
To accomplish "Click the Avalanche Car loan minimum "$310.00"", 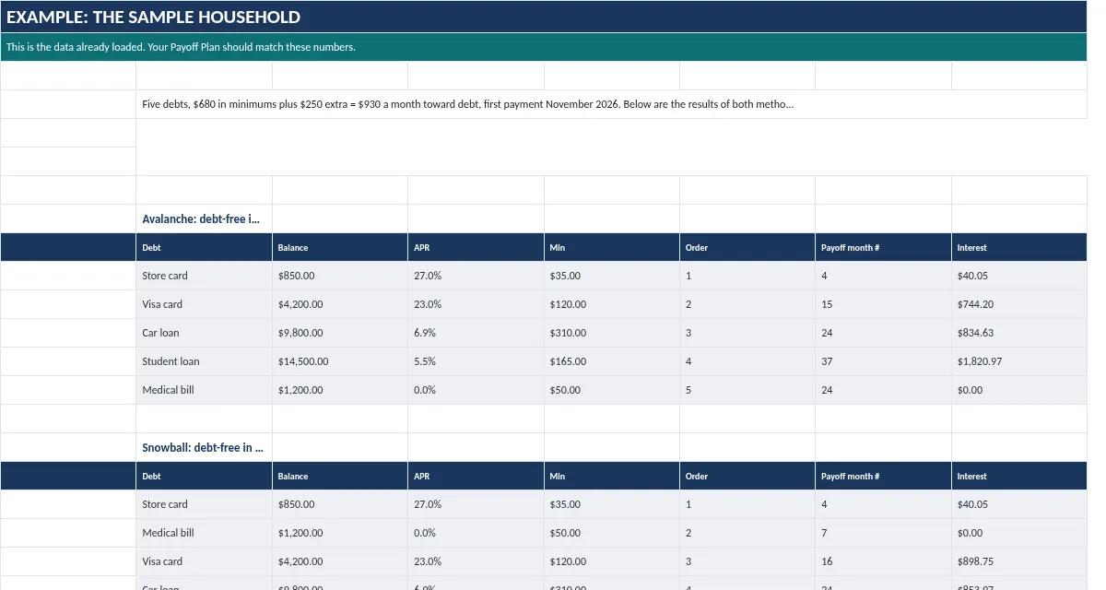I will (x=611, y=333).
